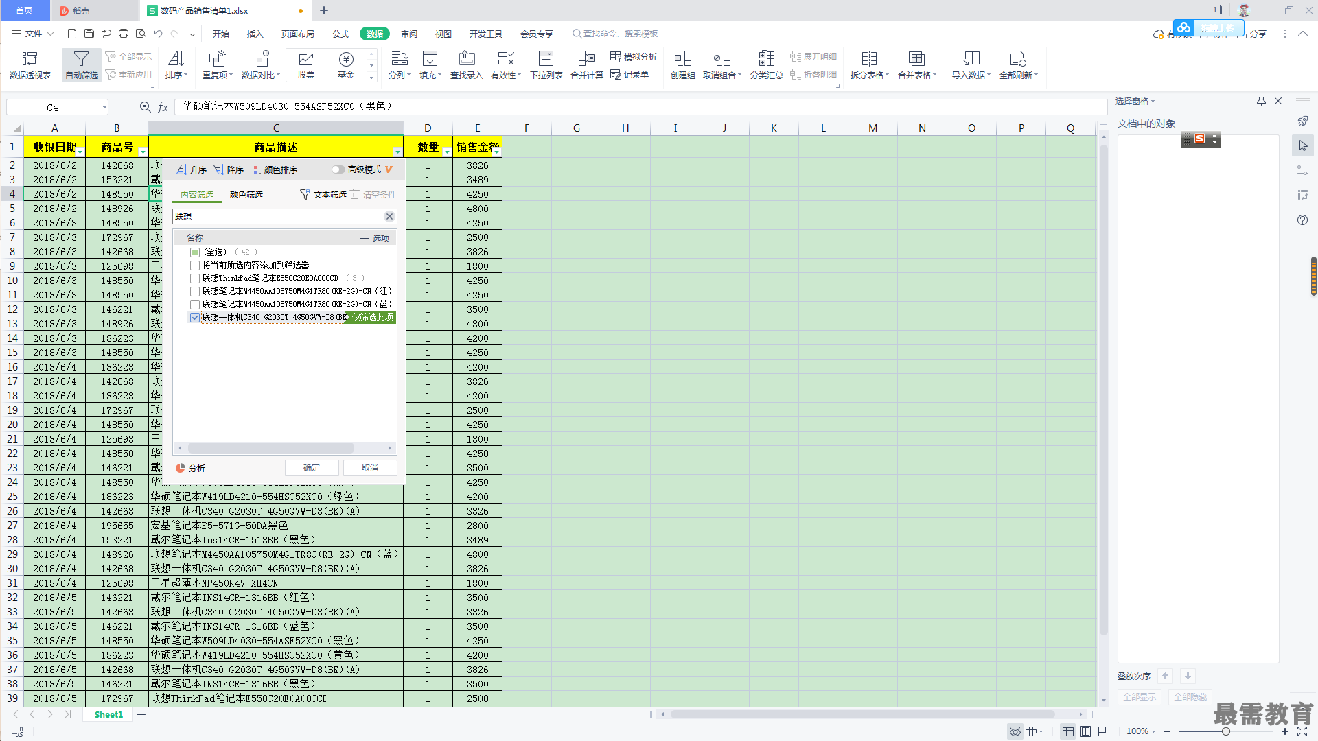
Task: Check the 联想笔记本M4450 (蓝) filter item
Action: [195, 305]
